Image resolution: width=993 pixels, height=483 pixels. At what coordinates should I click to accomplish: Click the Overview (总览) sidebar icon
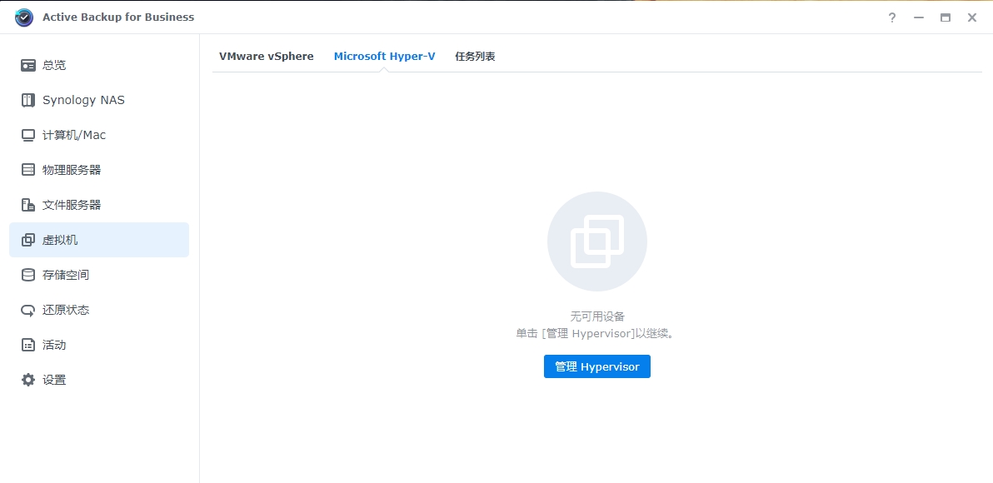(x=28, y=65)
